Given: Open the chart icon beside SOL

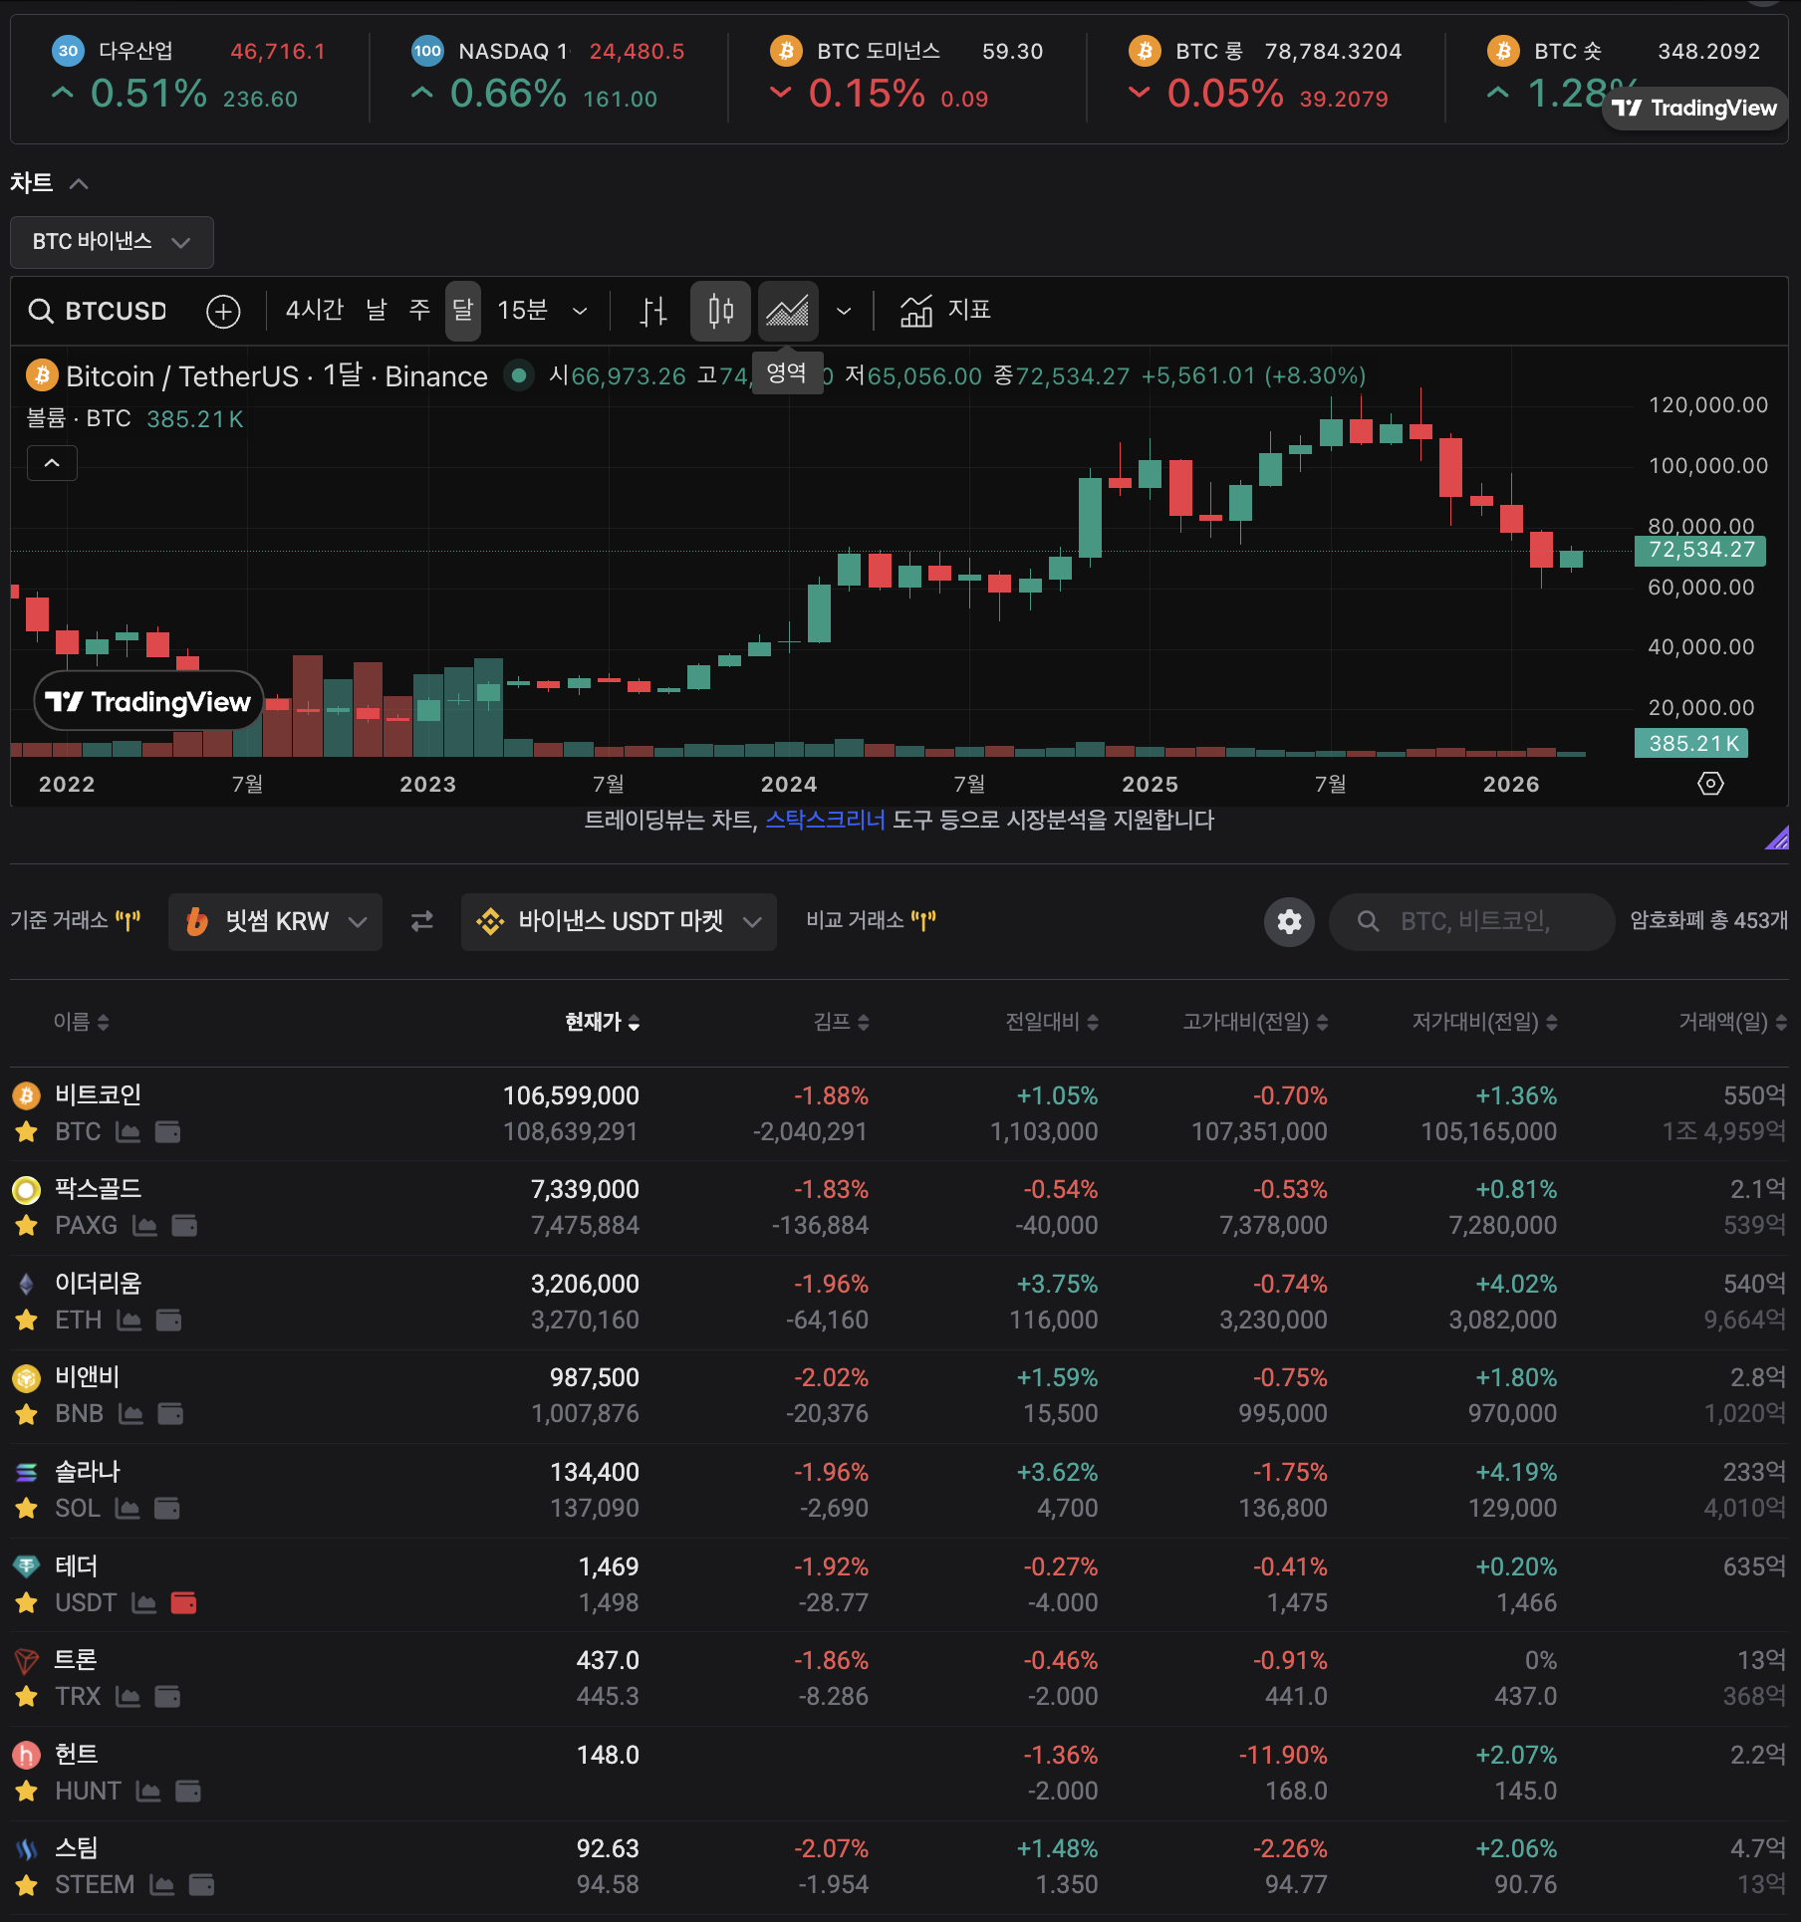Looking at the screenshot, I should coord(128,1509).
